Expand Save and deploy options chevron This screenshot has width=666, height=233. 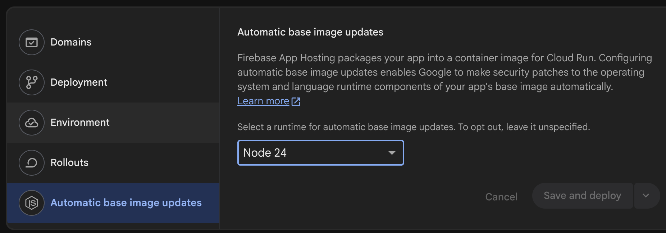647,196
